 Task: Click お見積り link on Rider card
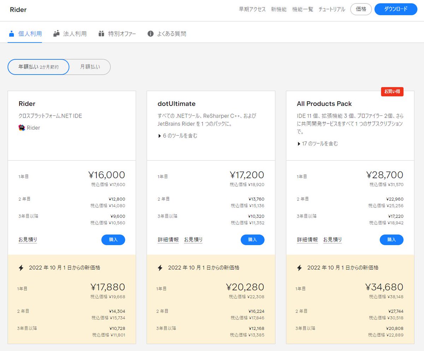[x=28, y=240]
